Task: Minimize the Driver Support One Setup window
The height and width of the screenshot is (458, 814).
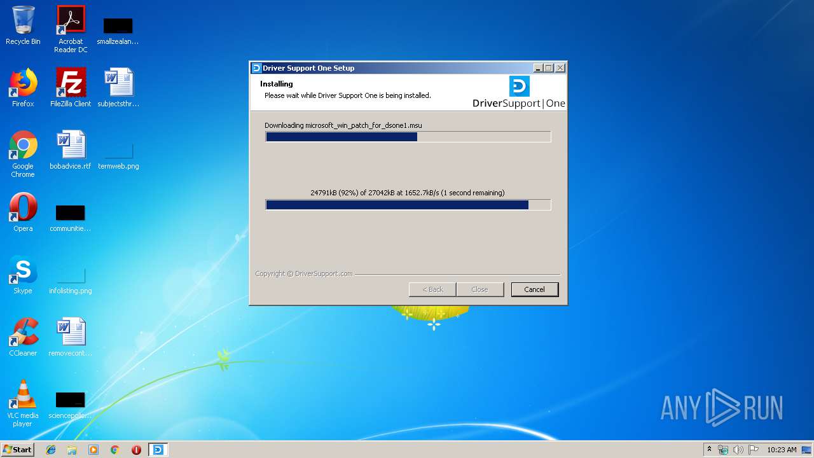Action: tap(538, 68)
